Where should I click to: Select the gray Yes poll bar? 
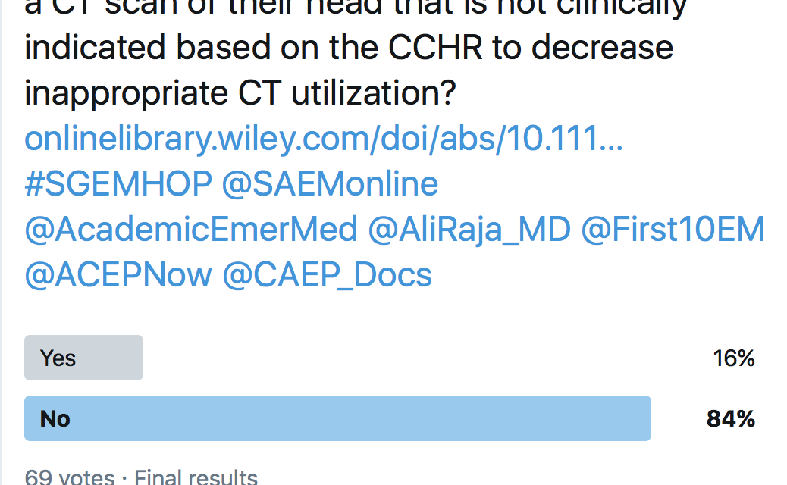click(84, 358)
